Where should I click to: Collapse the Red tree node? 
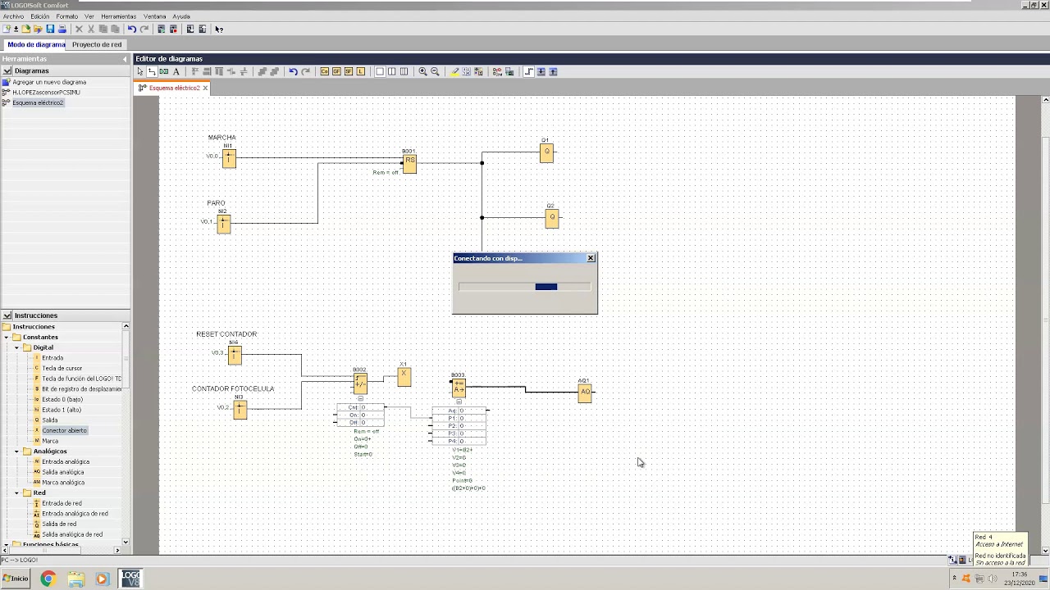tap(16, 493)
